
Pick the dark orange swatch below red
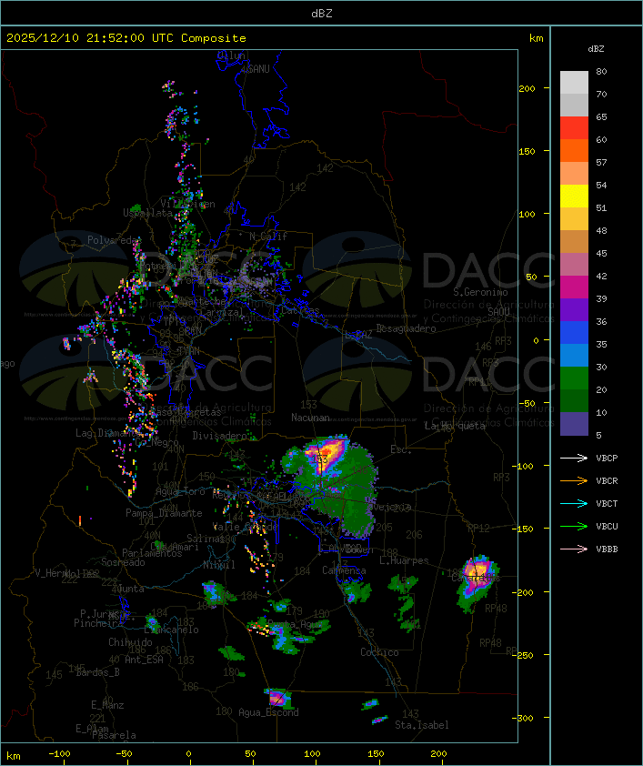click(574, 150)
